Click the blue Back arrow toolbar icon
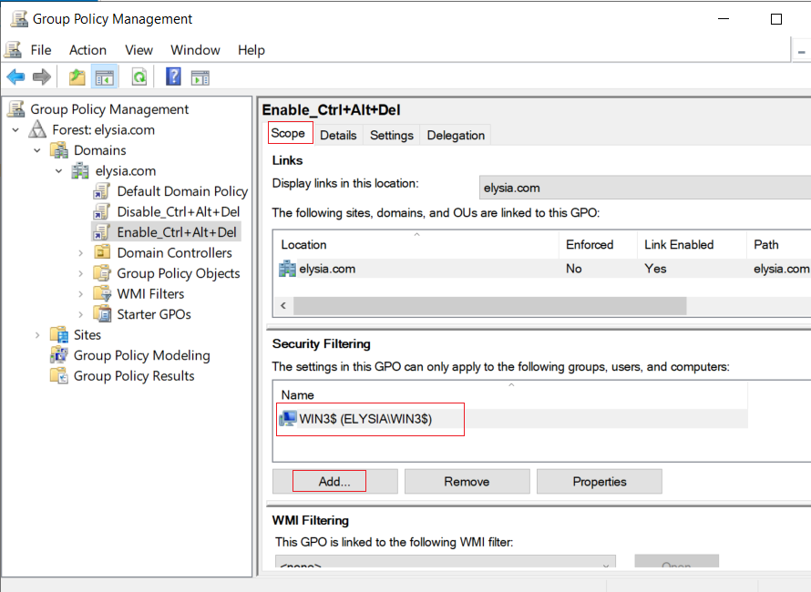The width and height of the screenshot is (811, 592). (16, 77)
